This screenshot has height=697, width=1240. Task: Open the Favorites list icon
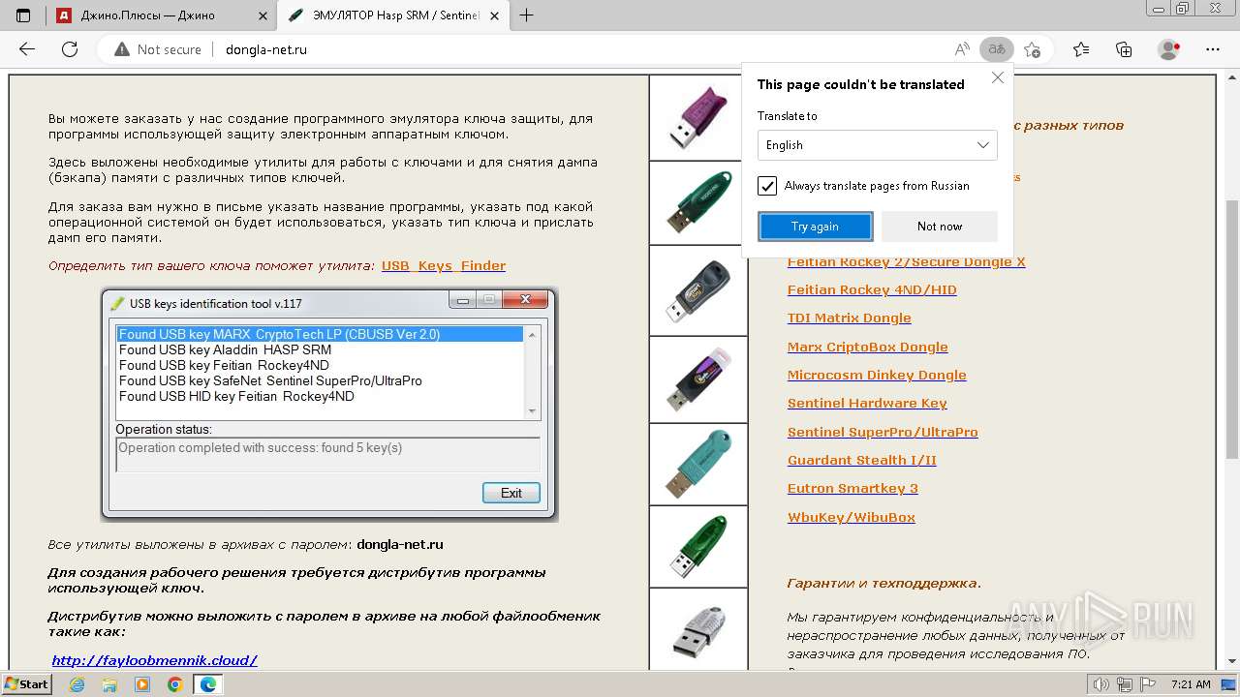tap(1081, 49)
